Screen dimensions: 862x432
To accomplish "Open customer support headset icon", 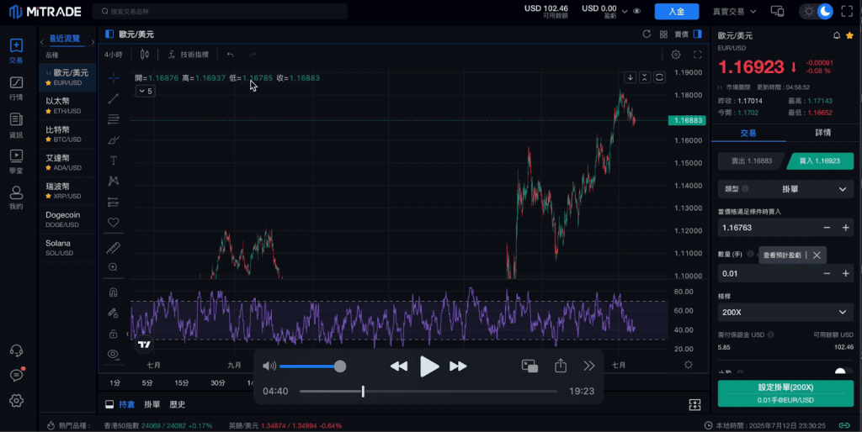I will click(x=16, y=350).
